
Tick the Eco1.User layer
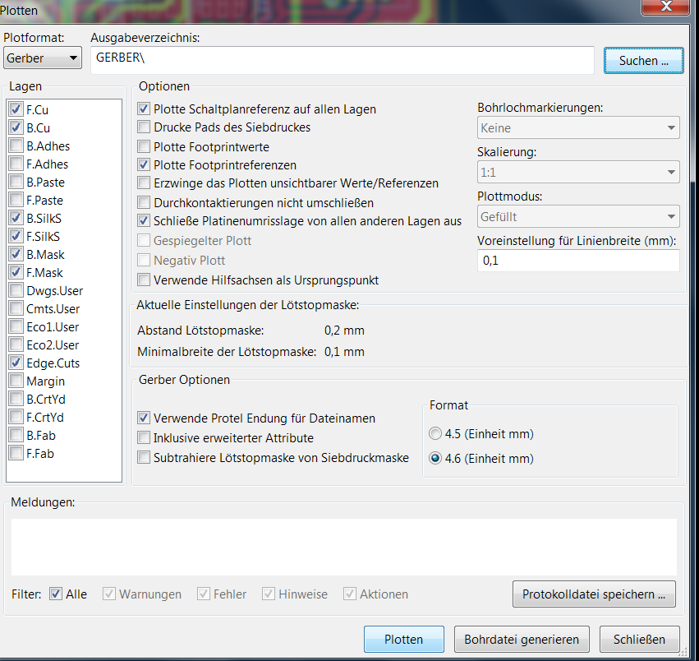[16, 326]
